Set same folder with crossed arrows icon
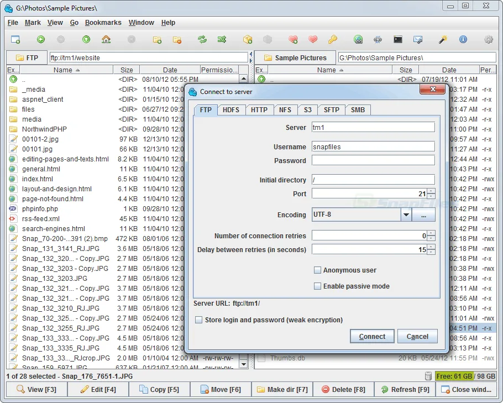Screen dimensions: 503x403 pyautogui.click(x=222, y=39)
